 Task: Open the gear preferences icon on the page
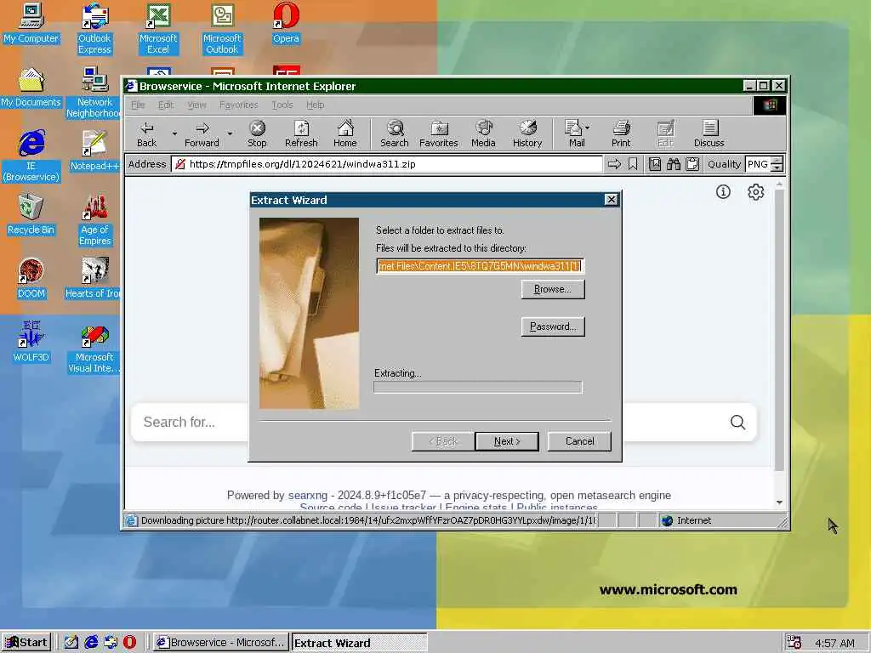[x=755, y=192]
